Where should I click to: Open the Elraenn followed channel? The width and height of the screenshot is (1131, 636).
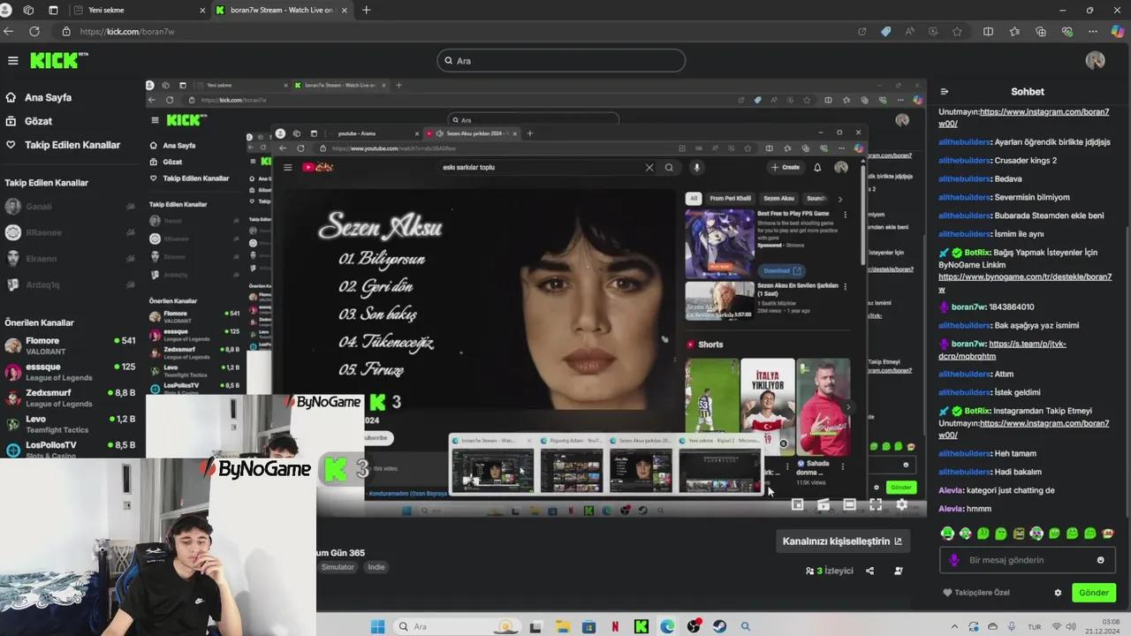click(x=71, y=259)
